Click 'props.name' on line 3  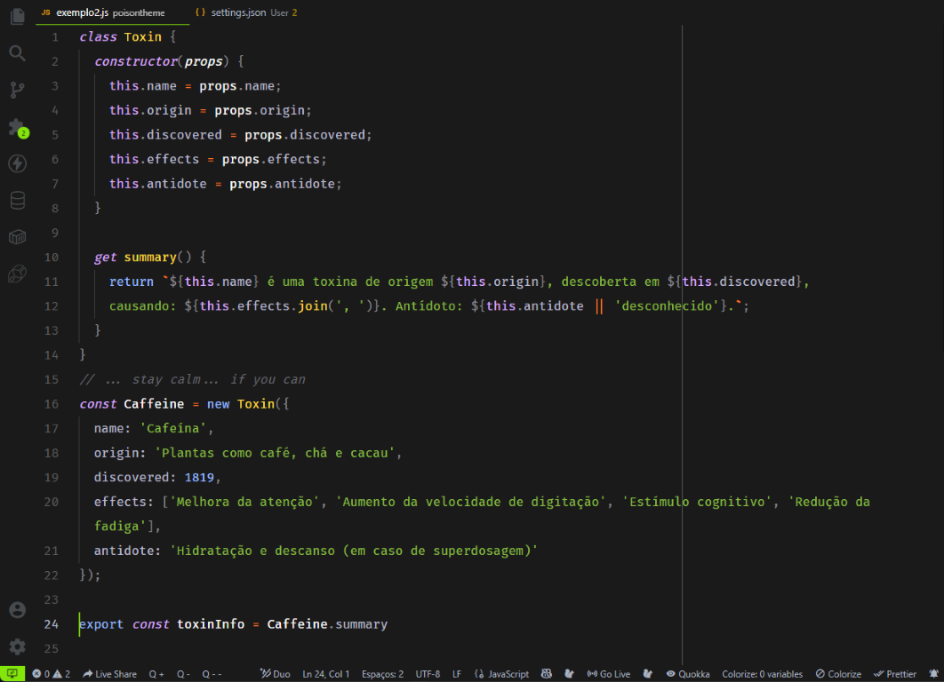click(237, 86)
